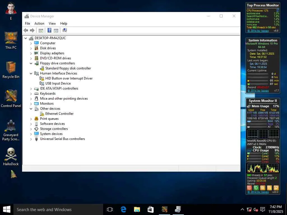Open the Control Panel desktop icon
Viewport: 287px width, 215px height.
(x=11, y=99)
